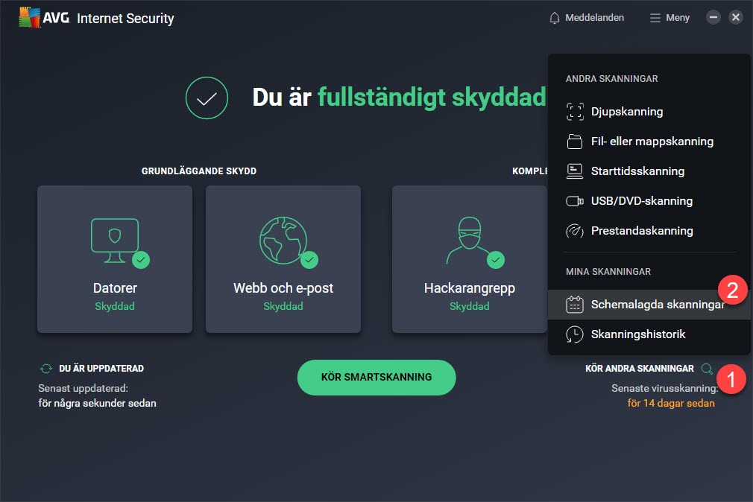Open the Meddelanden bell icon
The width and height of the screenshot is (753, 502).
554,18
